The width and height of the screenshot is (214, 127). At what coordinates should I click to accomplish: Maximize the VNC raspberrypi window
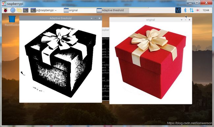coord(197,3)
